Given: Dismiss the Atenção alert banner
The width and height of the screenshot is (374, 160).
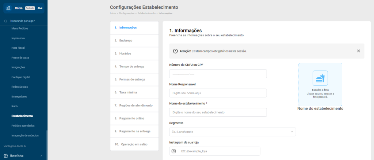Looking at the screenshot, I should (x=358, y=51).
